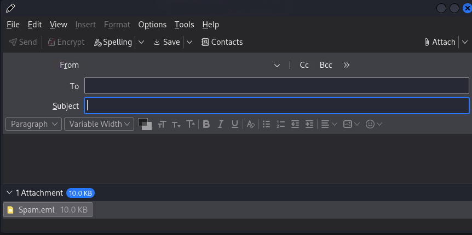Viewport: 472px width, 235px height.
Task: Click the remove text styling icon
Action: tap(251, 124)
